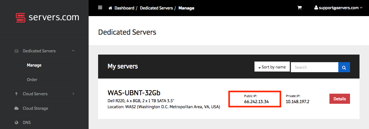The height and width of the screenshot is (129, 369).
Task: Click the red Details button
Action: click(340, 99)
